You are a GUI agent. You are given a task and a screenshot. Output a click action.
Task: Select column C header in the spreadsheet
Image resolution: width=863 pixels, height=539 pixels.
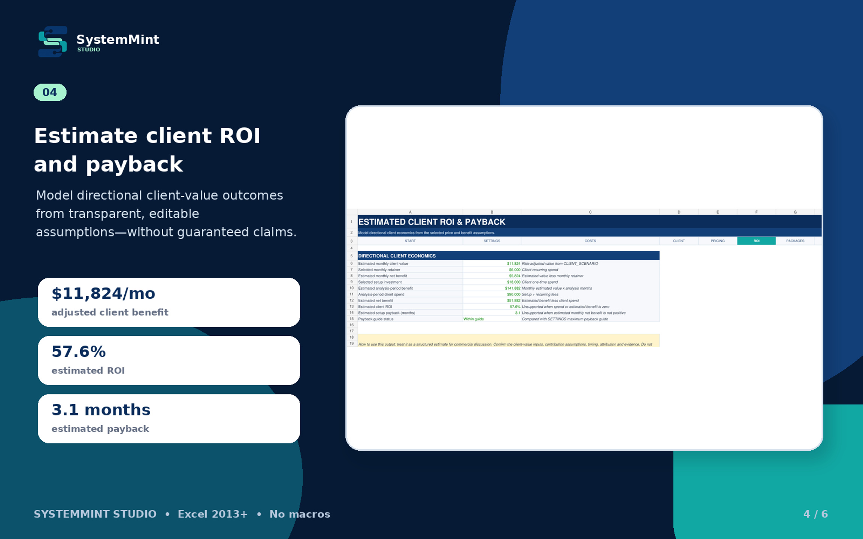pos(590,212)
